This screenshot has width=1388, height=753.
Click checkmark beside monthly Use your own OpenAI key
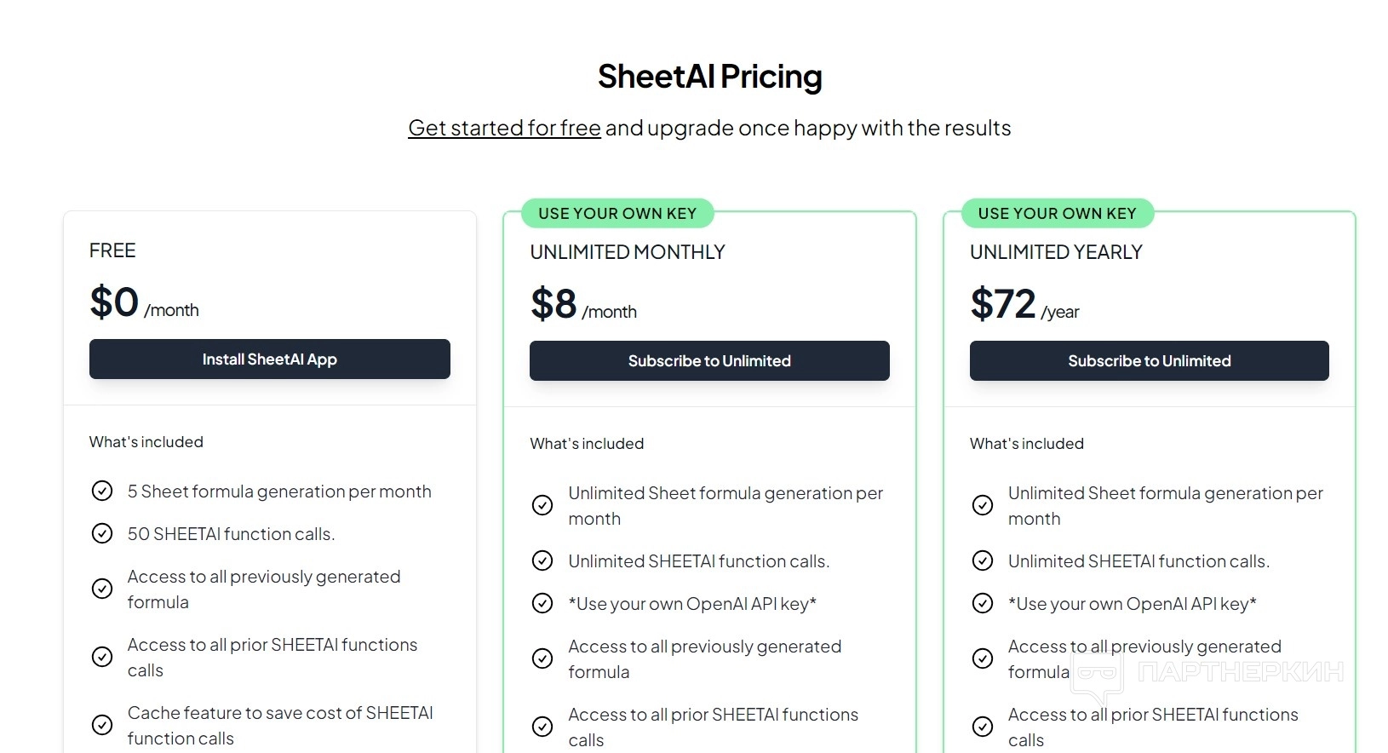542,603
